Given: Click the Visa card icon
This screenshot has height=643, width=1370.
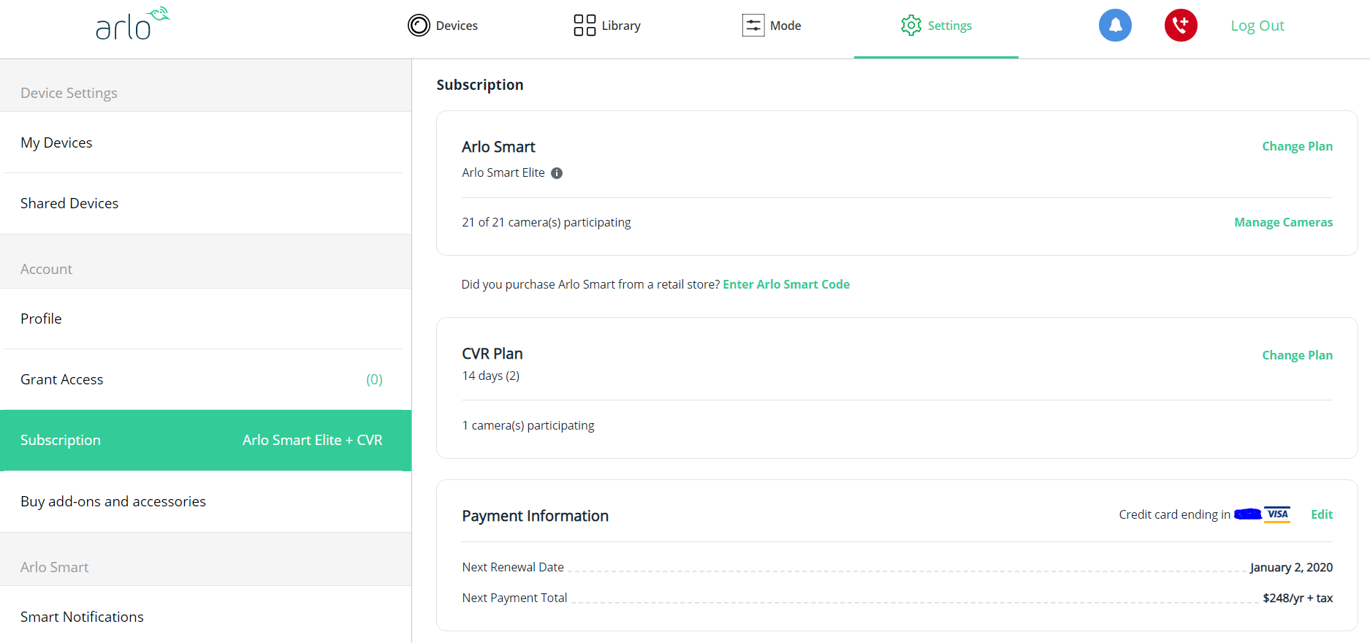Looking at the screenshot, I should [x=1277, y=514].
